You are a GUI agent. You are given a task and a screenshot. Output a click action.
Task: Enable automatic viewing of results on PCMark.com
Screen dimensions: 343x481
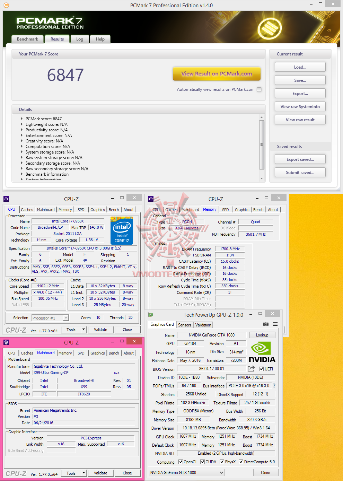pyautogui.click(x=259, y=89)
